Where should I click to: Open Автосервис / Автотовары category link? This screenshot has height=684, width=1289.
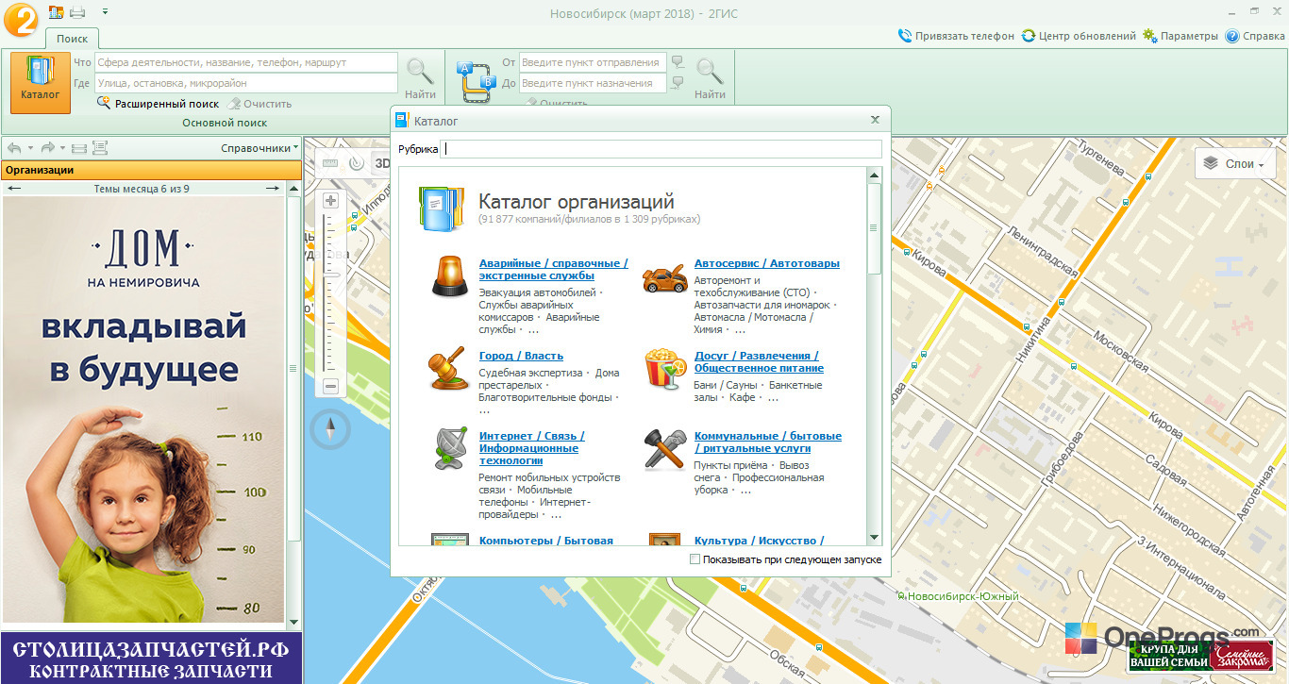[767, 263]
